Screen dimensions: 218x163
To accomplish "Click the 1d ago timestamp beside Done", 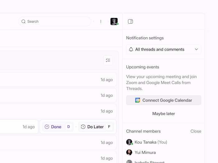I will 29,127.
